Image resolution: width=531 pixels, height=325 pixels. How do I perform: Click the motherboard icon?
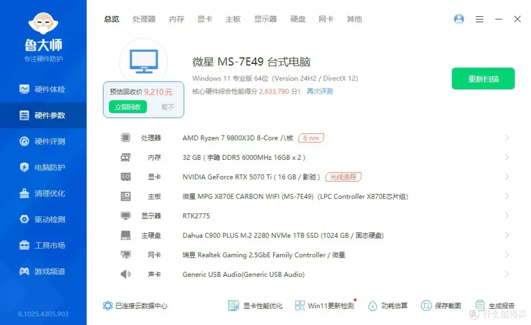click(x=126, y=196)
